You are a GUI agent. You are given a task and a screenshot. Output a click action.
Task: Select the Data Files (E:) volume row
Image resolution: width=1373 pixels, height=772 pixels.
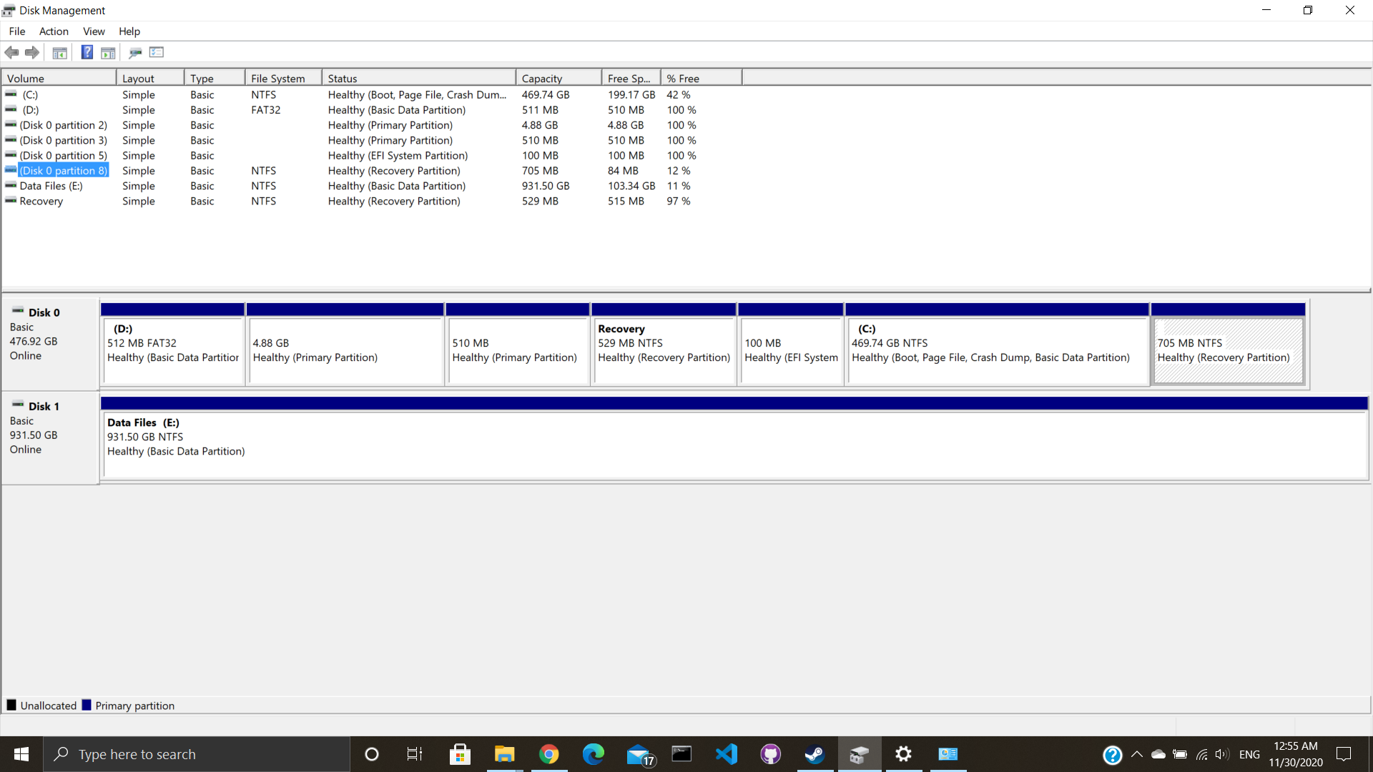coord(51,186)
